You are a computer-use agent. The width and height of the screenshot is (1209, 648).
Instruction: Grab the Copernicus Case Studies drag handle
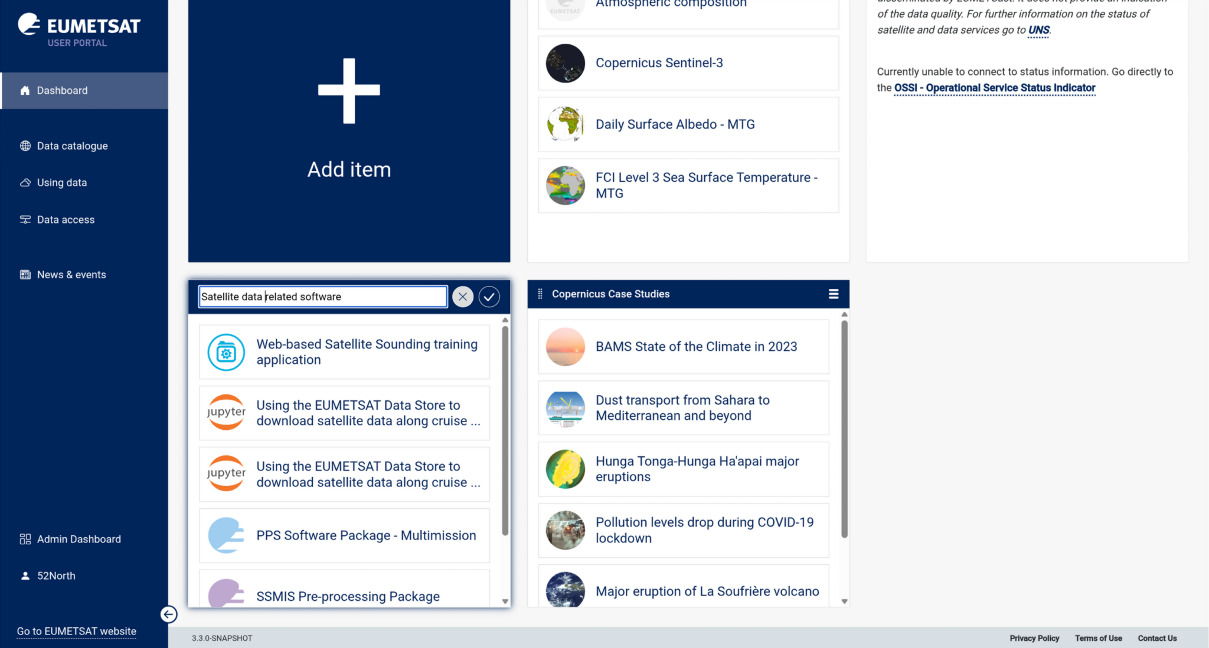click(x=540, y=294)
